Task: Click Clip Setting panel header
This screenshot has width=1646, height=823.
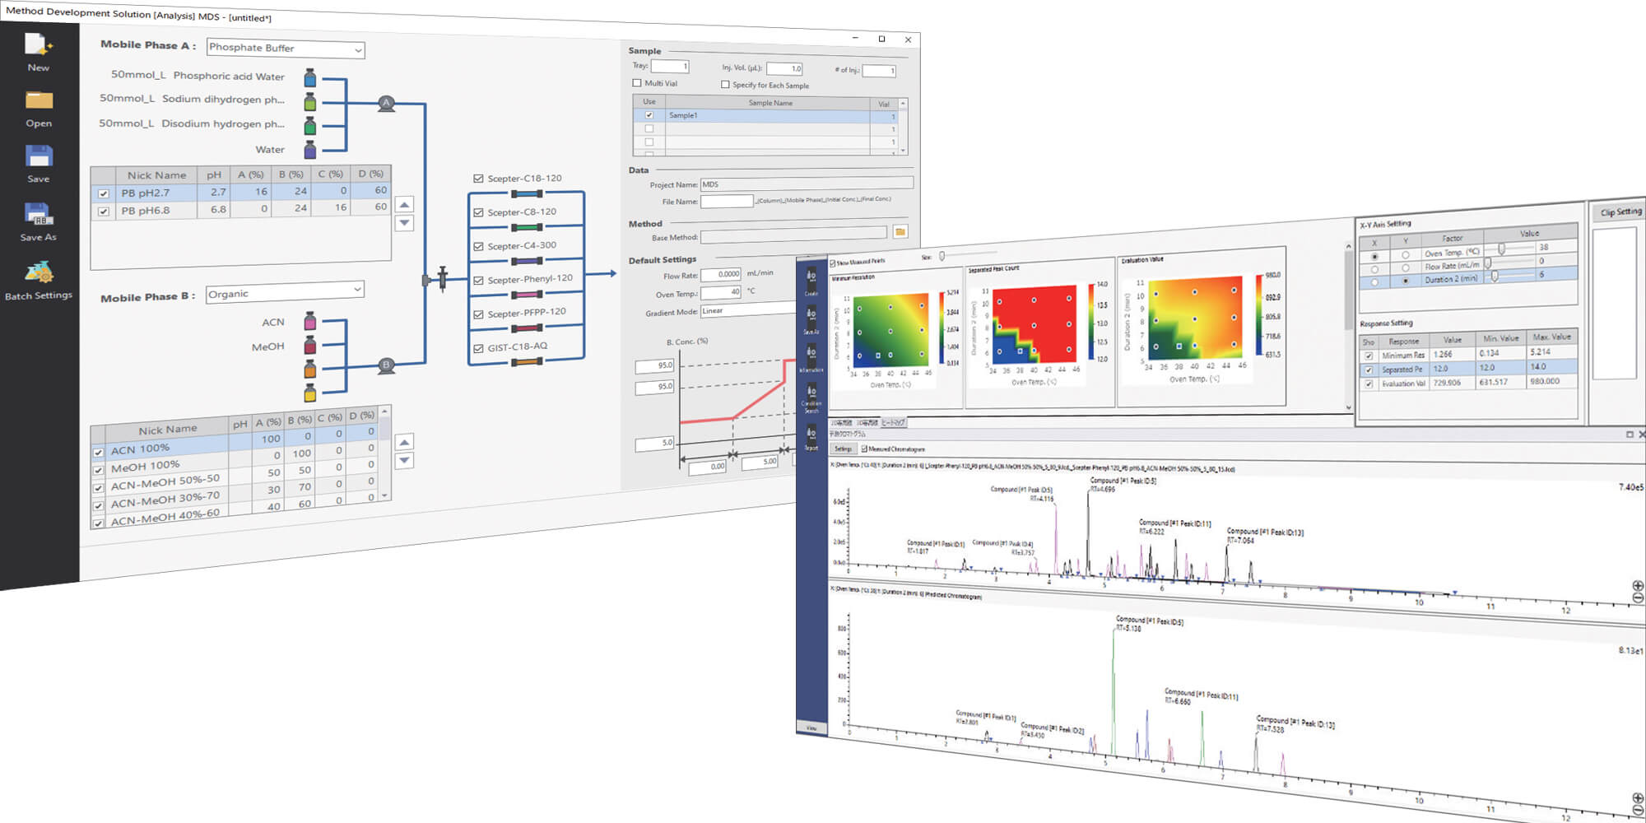Action: [1620, 212]
